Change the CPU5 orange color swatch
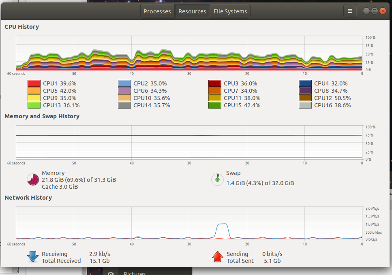 point(34,91)
